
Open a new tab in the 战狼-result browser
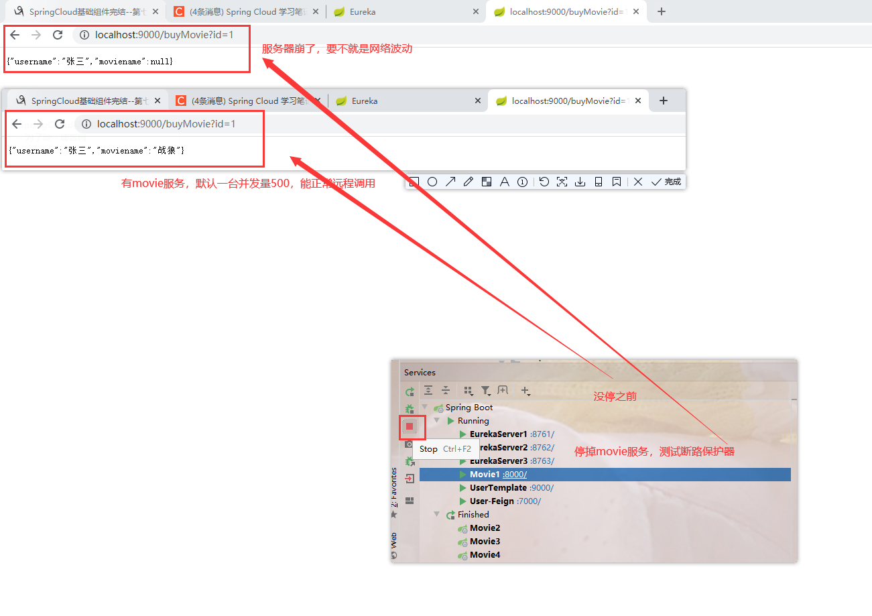[x=664, y=101]
